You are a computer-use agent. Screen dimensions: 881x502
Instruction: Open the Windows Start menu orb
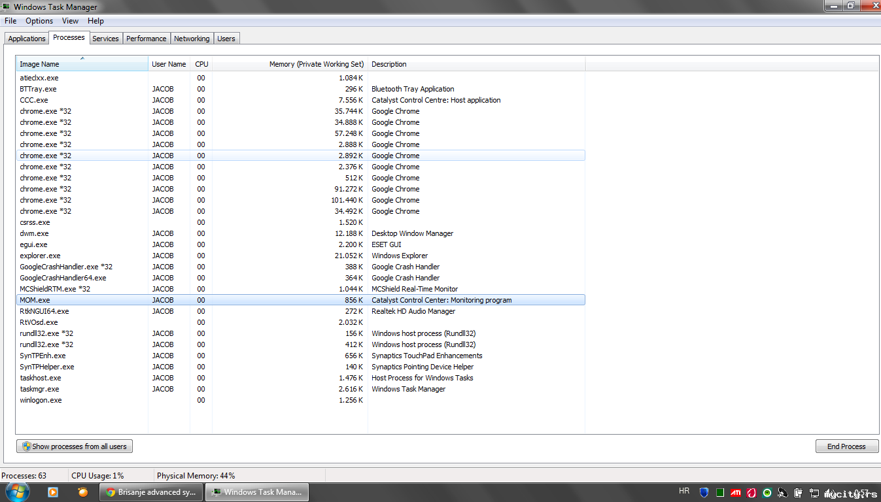click(x=18, y=492)
